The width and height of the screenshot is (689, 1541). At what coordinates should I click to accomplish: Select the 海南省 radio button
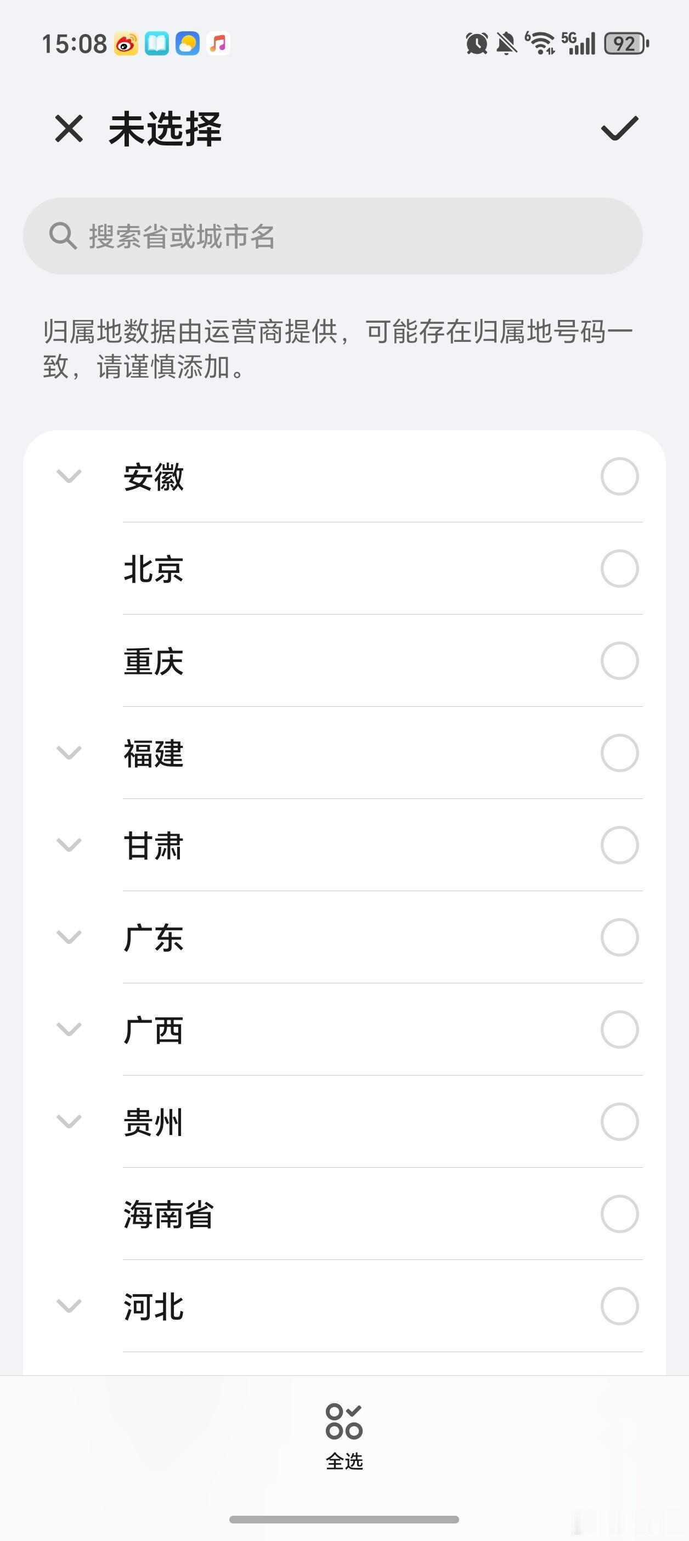619,1213
